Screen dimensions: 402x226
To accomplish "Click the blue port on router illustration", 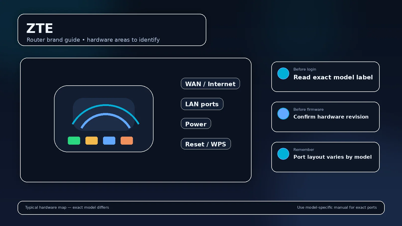I will 109,141.
